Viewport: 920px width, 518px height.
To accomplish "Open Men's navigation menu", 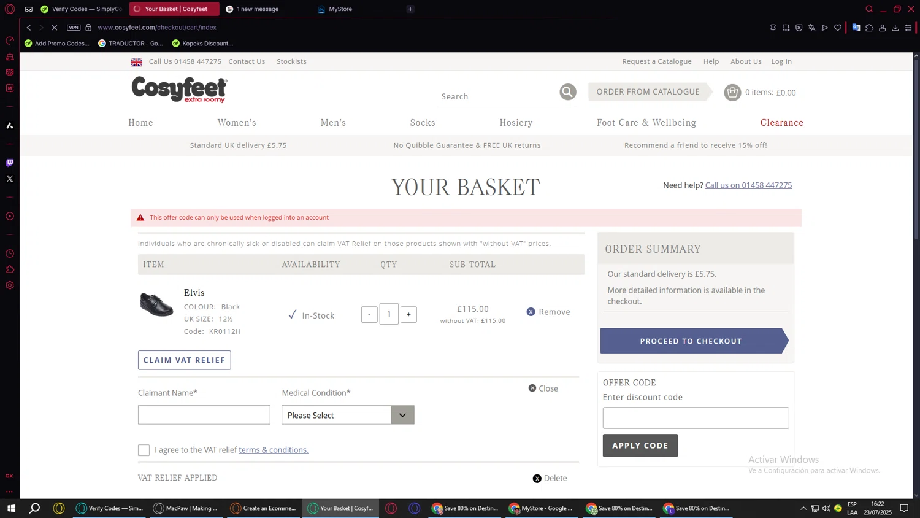I will 333,123.
